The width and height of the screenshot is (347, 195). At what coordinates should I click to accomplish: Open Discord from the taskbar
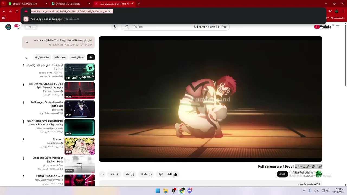tap(189, 191)
